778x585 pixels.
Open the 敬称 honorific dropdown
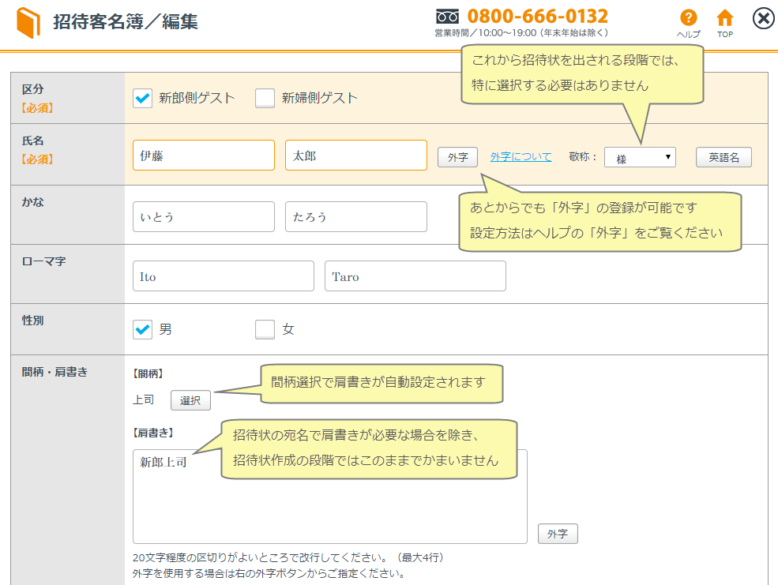click(x=640, y=157)
